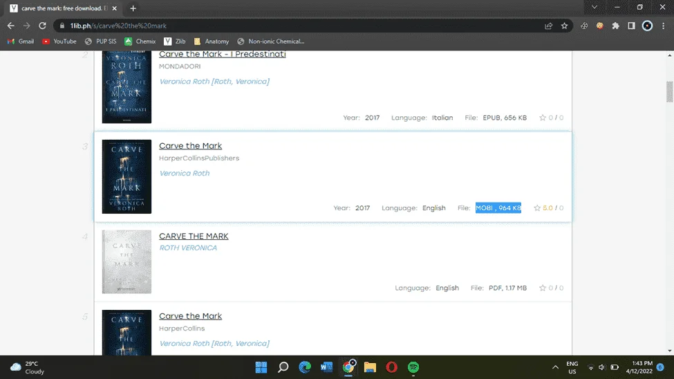The height and width of the screenshot is (379, 674).
Task: Click the cookie extension icon in toolbar
Action: [599, 26]
